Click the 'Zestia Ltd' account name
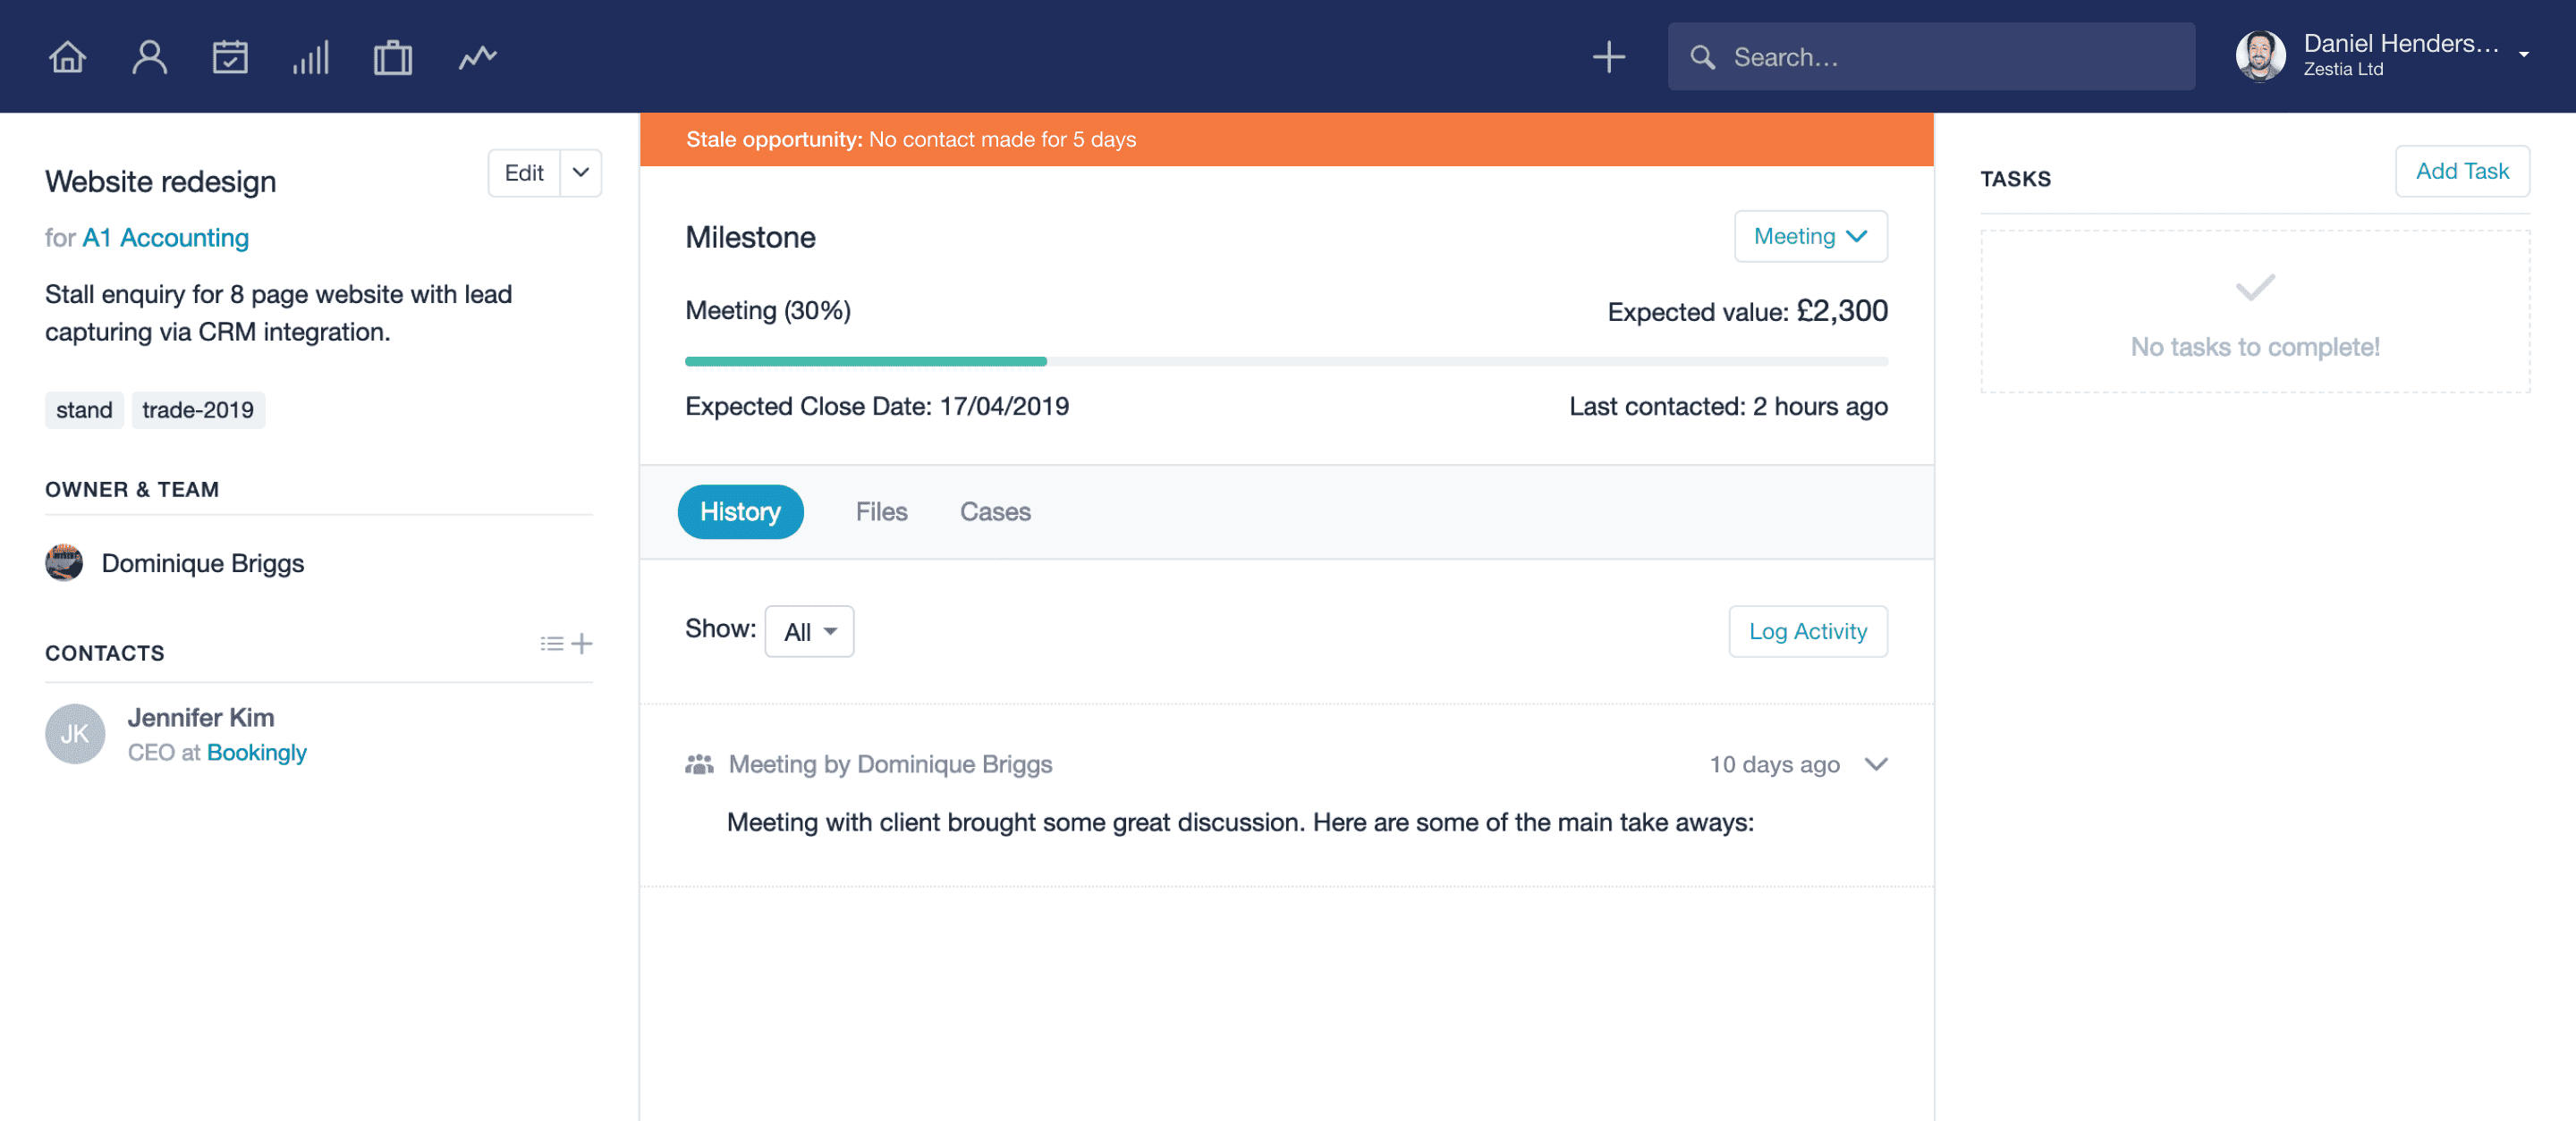Image resolution: width=2576 pixels, height=1121 pixels. coord(2343,70)
